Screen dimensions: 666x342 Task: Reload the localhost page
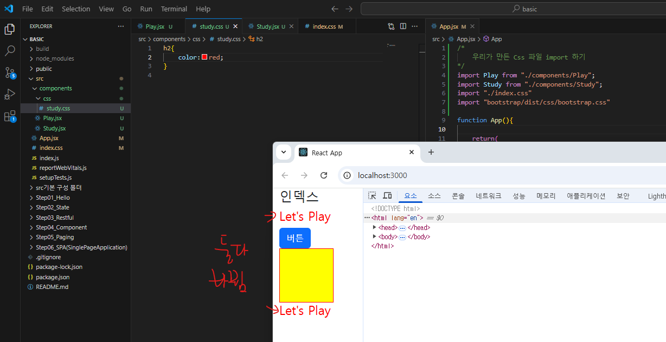324,175
